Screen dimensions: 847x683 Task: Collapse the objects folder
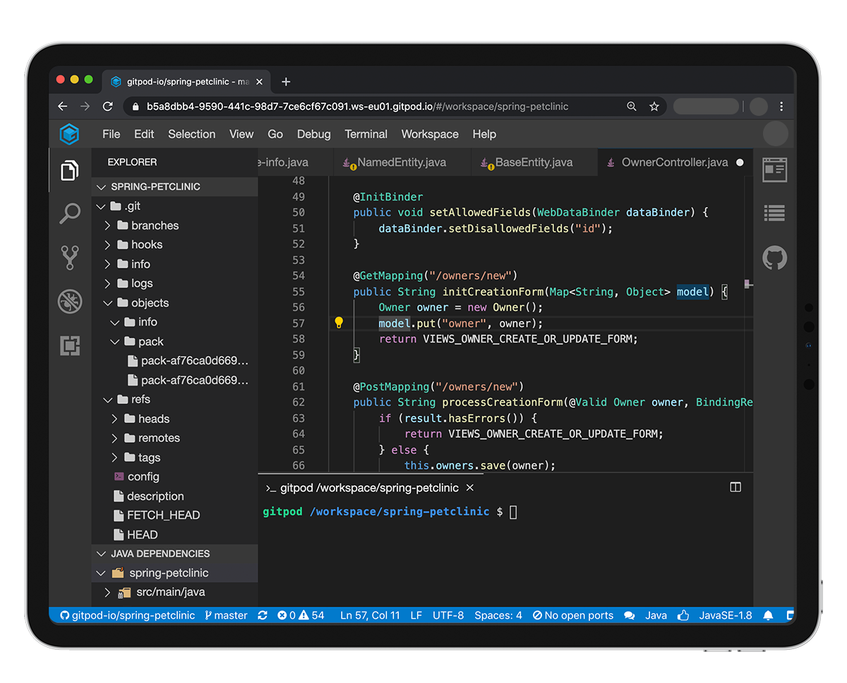(107, 303)
